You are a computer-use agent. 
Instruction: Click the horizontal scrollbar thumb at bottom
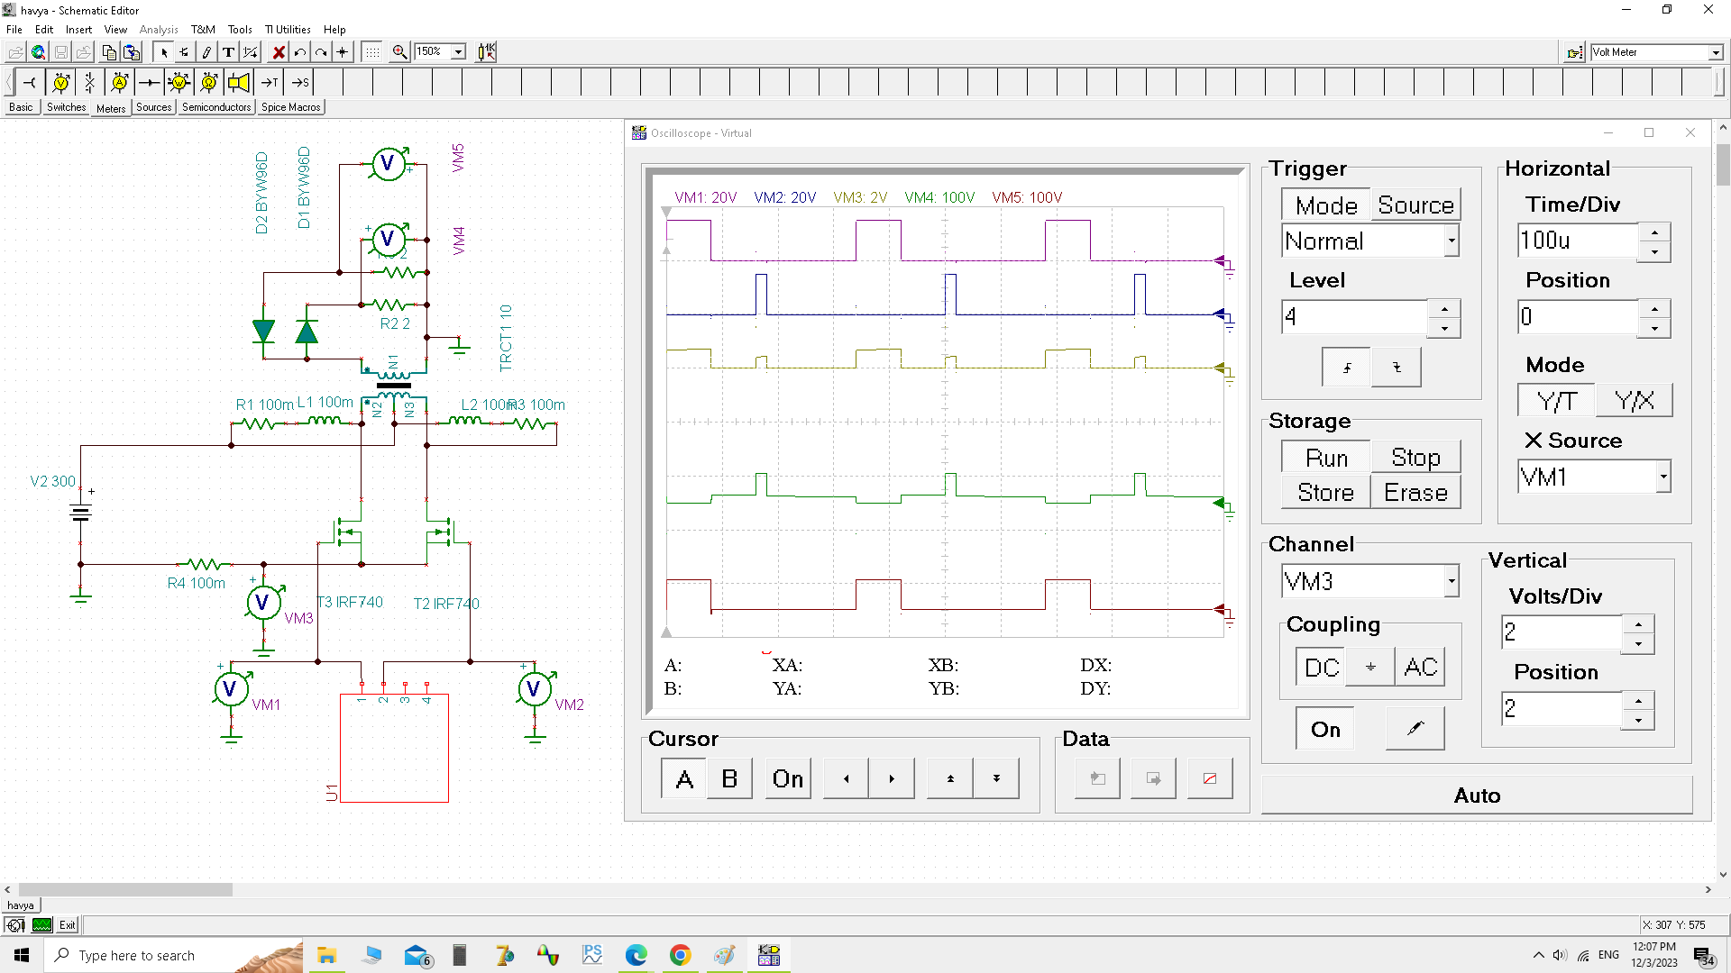tap(125, 889)
